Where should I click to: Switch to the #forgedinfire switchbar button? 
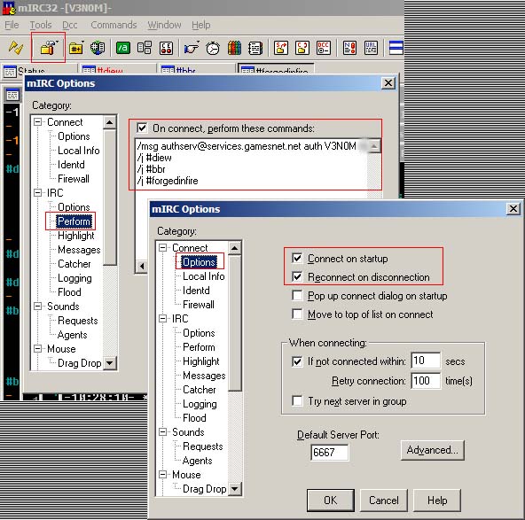click(276, 68)
